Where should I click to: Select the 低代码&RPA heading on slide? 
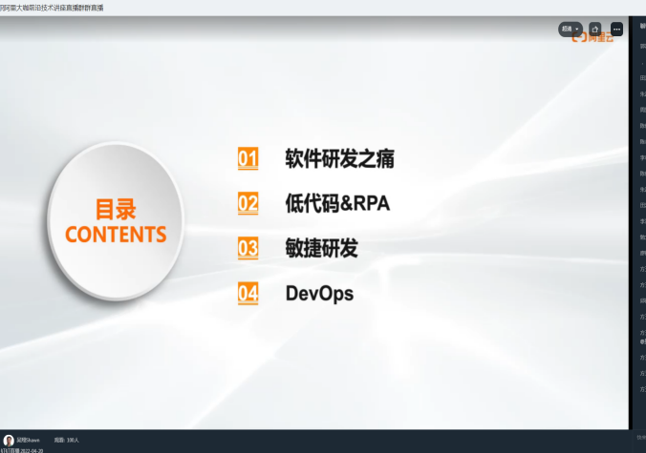(337, 203)
